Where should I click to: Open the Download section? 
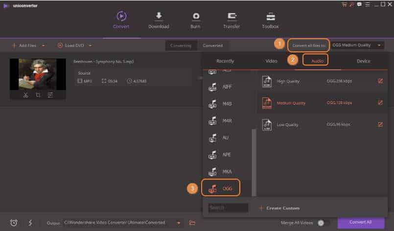[x=159, y=20]
